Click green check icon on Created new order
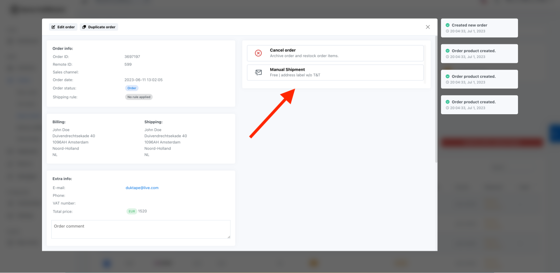 (447, 25)
